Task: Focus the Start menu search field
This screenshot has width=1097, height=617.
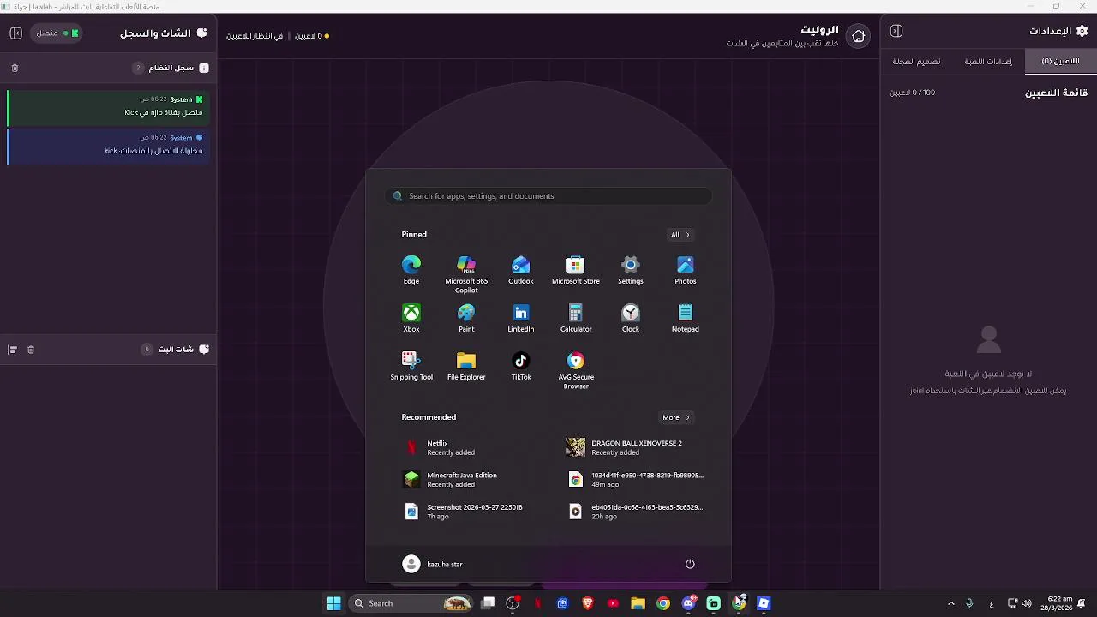Action: 548,196
